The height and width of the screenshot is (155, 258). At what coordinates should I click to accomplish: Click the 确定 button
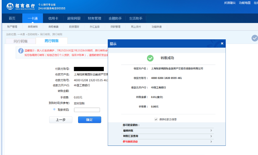click(90, 120)
